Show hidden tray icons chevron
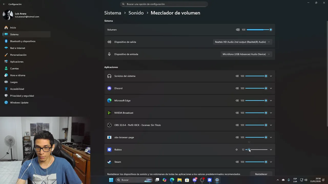 tap(278, 180)
